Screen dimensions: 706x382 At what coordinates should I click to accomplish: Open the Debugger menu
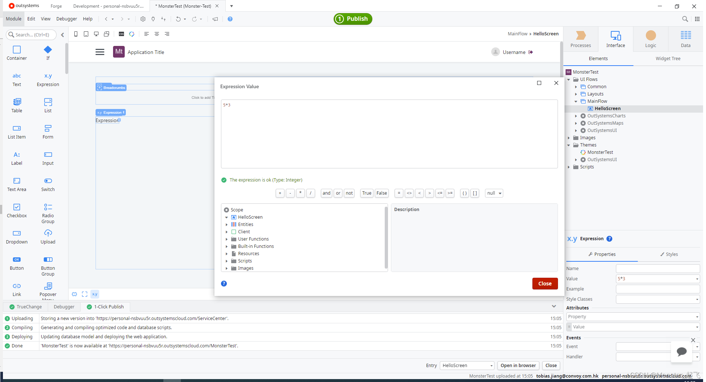66,19
